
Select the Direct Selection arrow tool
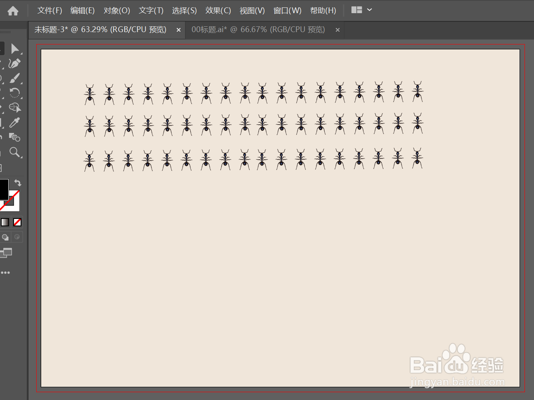click(x=15, y=49)
